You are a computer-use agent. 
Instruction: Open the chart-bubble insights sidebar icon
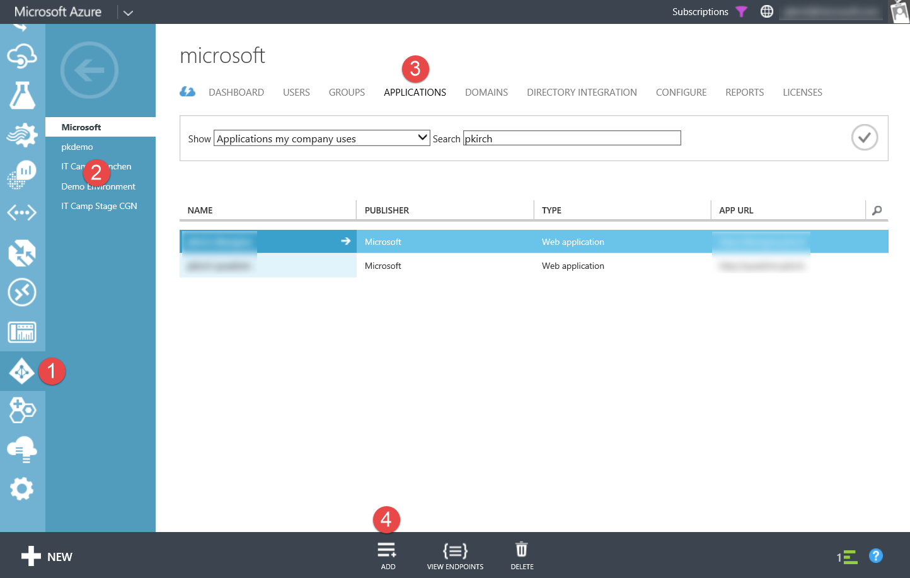(x=22, y=174)
